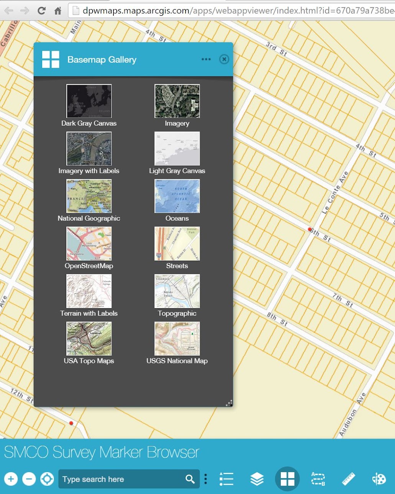Click the Type search here field
395x494 pixels.
tap(121, 479)
